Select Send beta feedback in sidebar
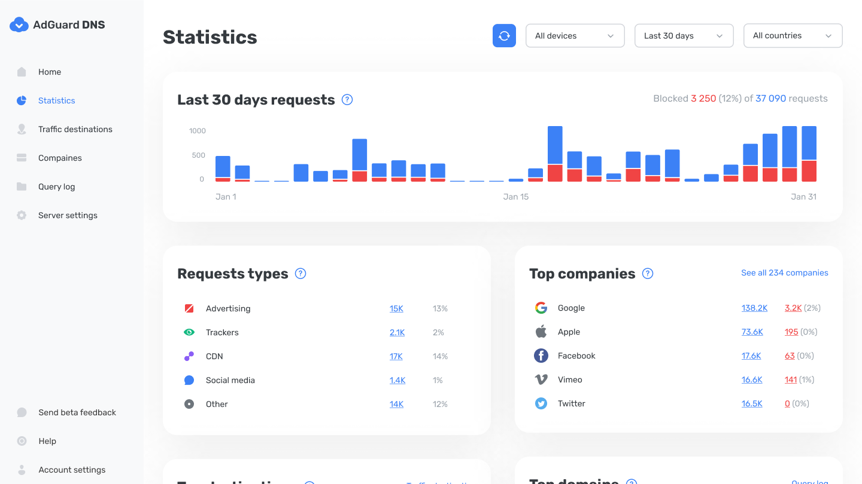862x484 pixels. coord(77,412)
